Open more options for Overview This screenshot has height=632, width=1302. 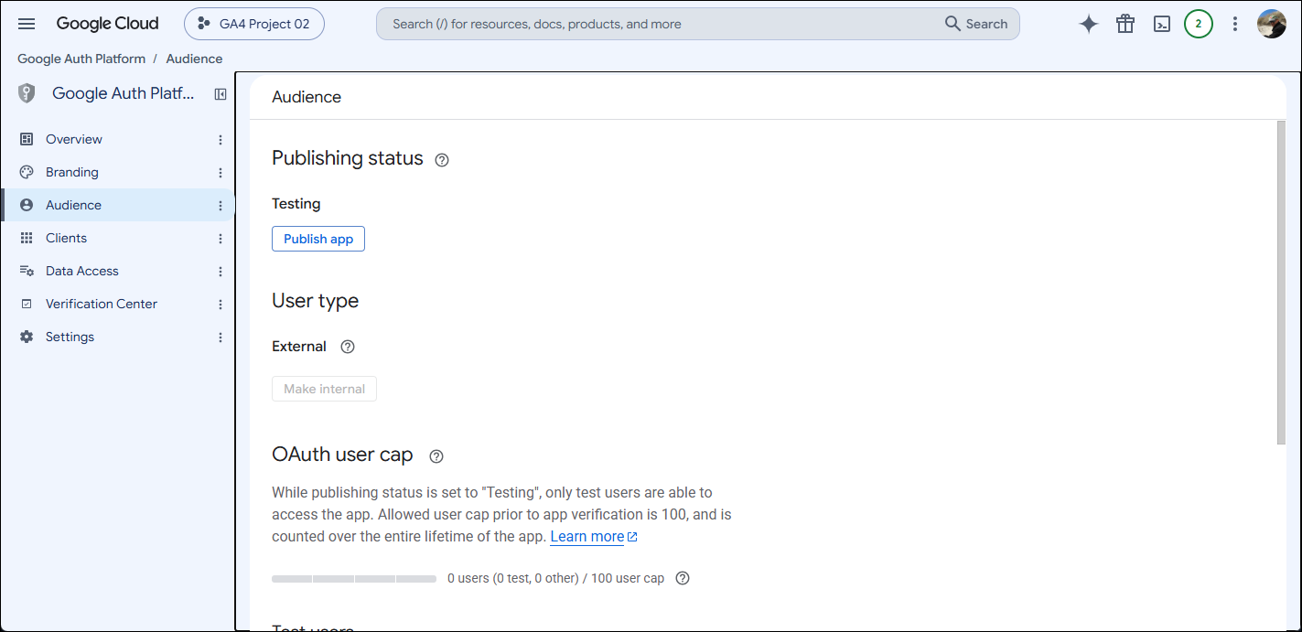tap(221, 139)
